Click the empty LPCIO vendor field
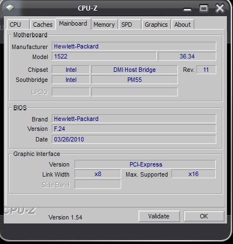 (71, 92)
